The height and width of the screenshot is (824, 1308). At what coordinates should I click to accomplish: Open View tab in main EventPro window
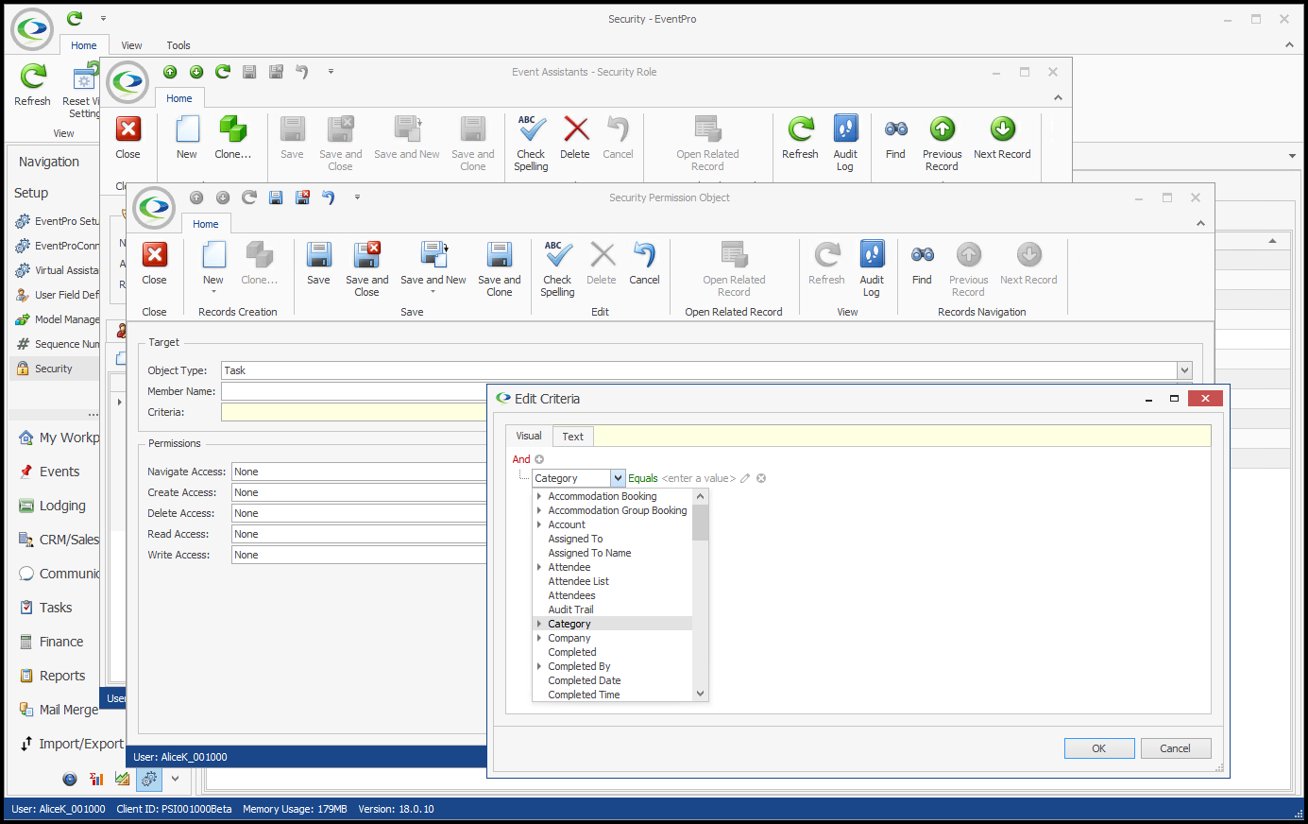point(131,45)
